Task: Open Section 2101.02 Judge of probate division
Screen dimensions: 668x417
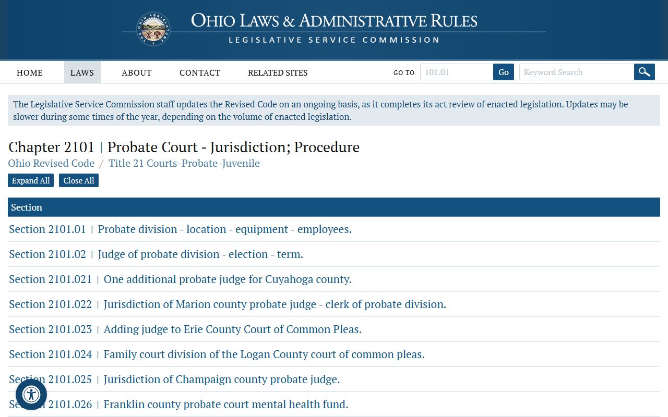Action: click(x=156, y=254)
